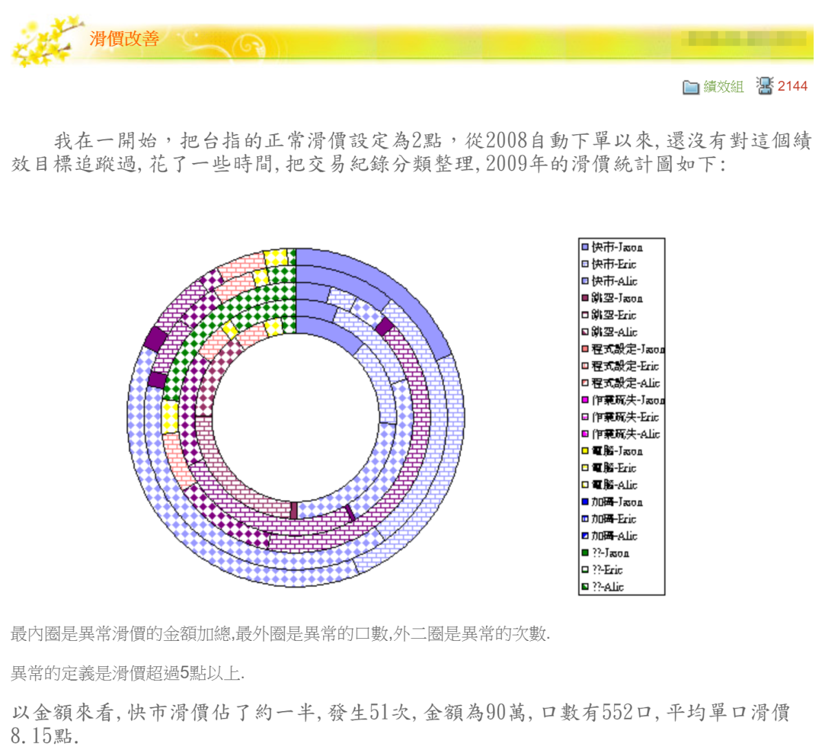
Task: Open the 績效組 category link
Action: click(x=723, y=87)
